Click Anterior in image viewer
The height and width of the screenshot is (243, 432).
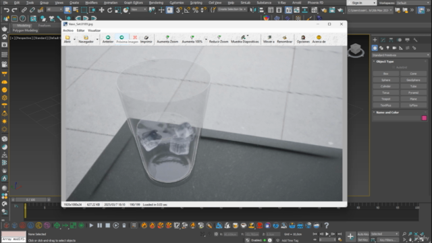(108, 39)
